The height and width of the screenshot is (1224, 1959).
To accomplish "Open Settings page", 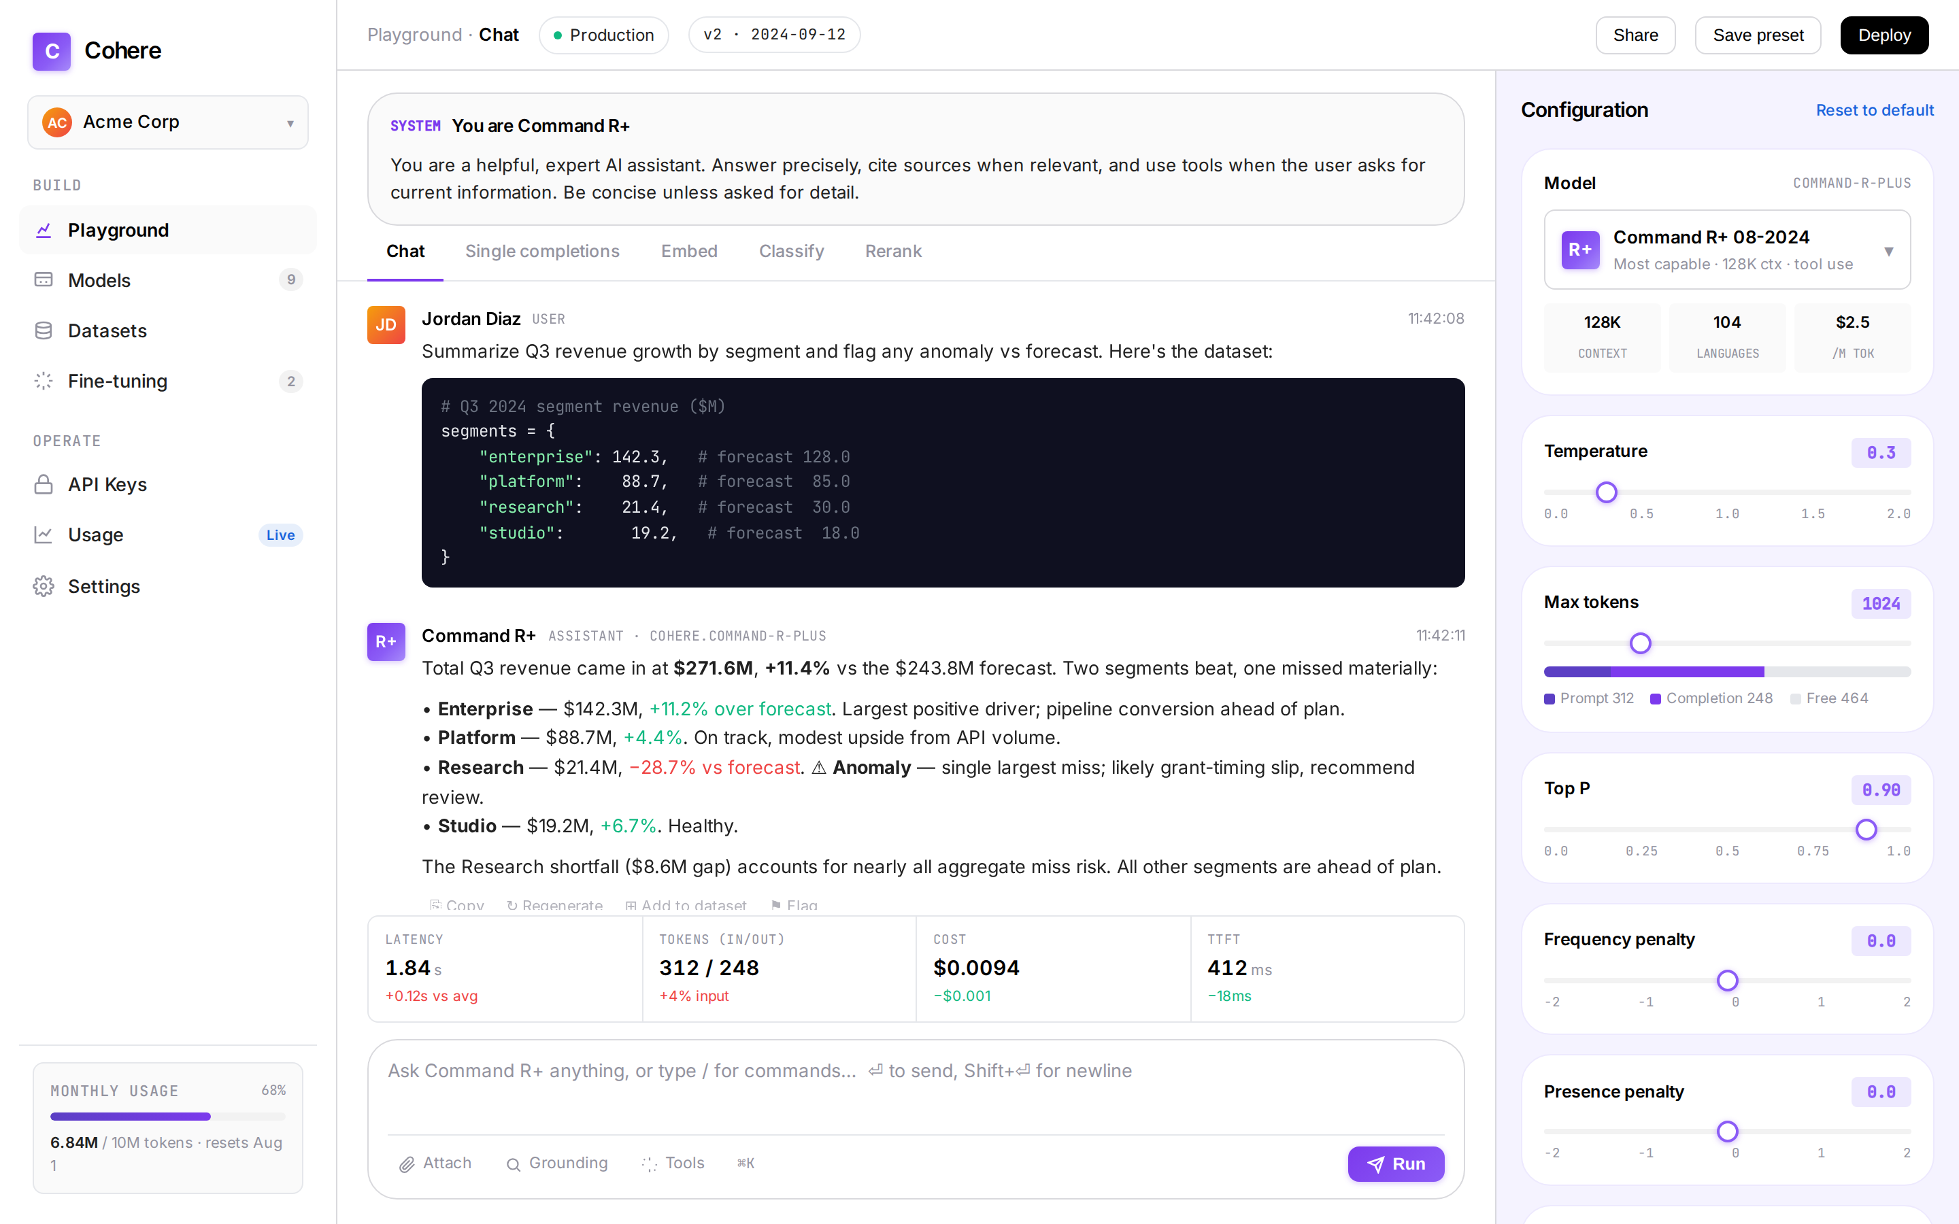I will (x=167, y=586).
